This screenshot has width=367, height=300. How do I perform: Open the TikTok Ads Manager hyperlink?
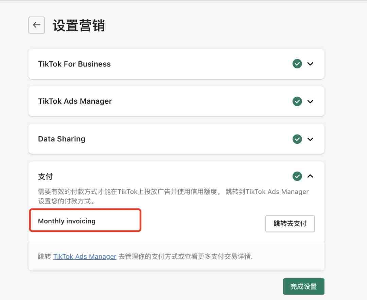pos(85,256)
